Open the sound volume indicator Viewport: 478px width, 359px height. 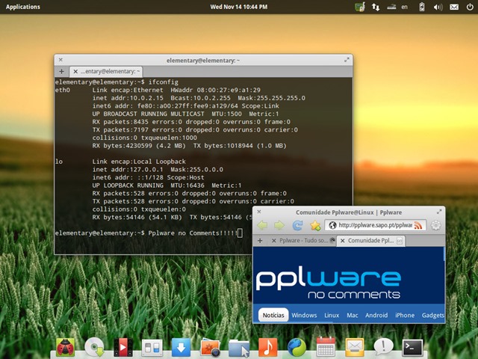[x=438, y=7]
